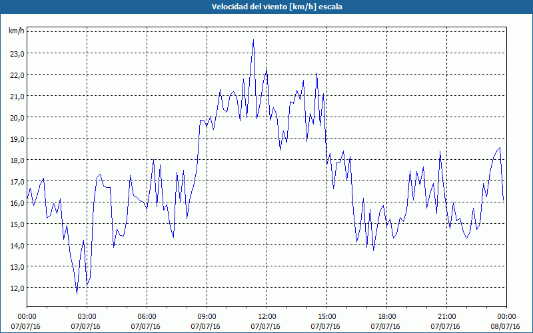Screen dimensions: 533x333
Task: Click the 08/07/16 date label
Action: click(x=506, y=326)
